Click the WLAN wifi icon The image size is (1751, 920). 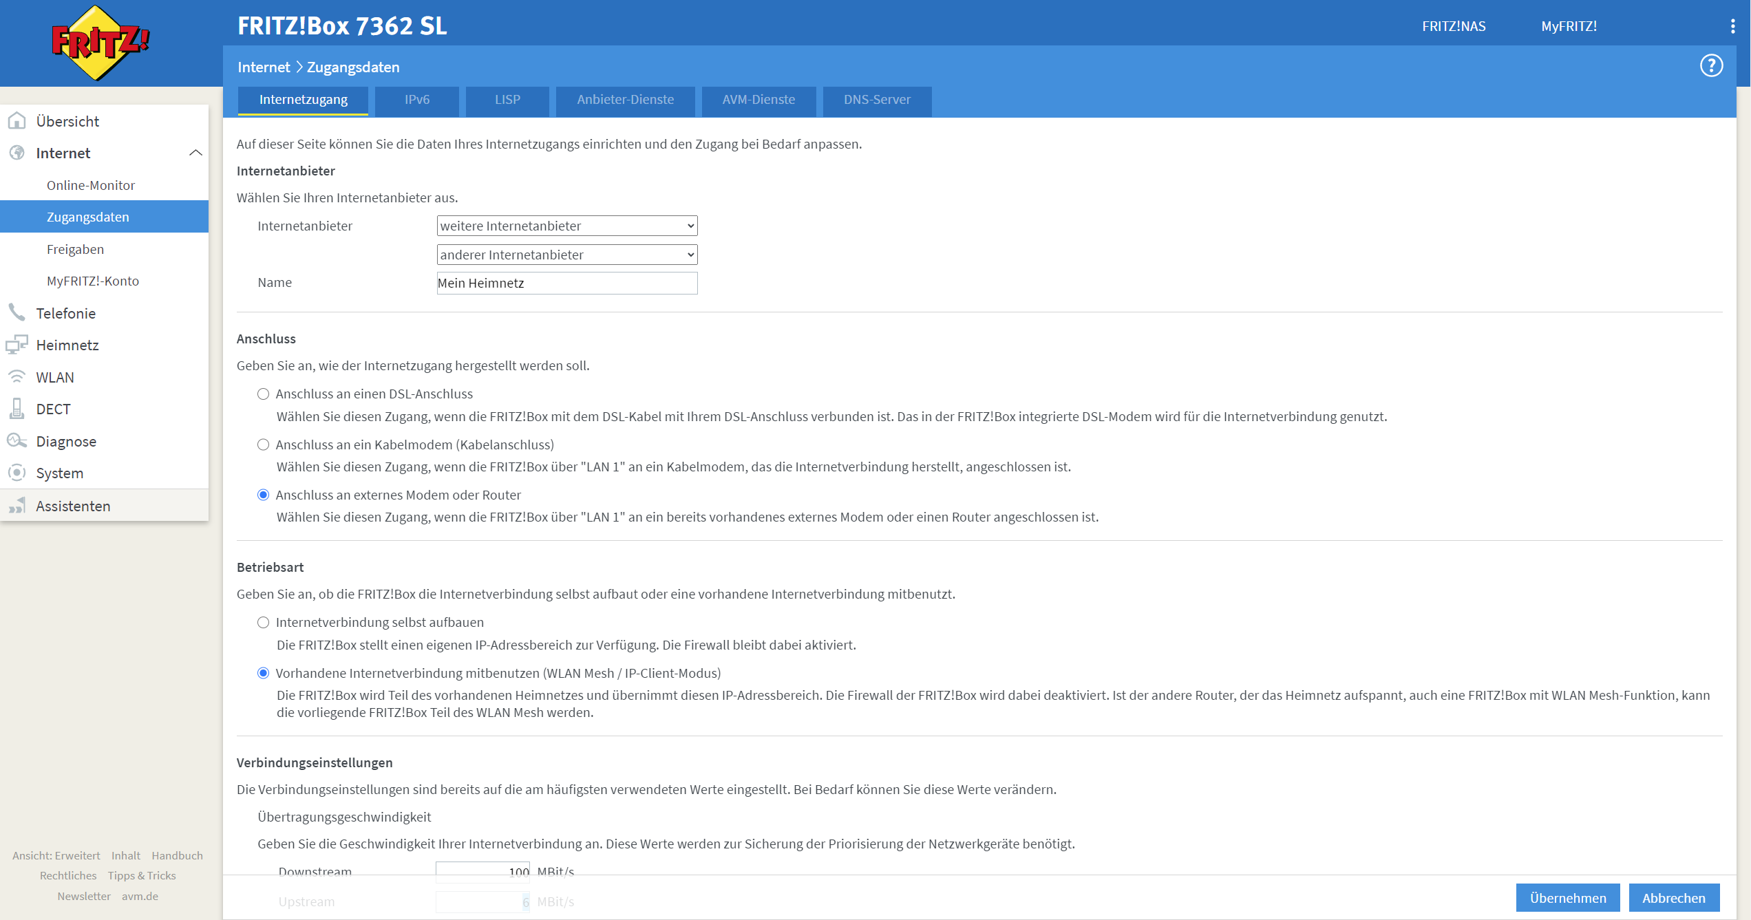pos(17,377)
